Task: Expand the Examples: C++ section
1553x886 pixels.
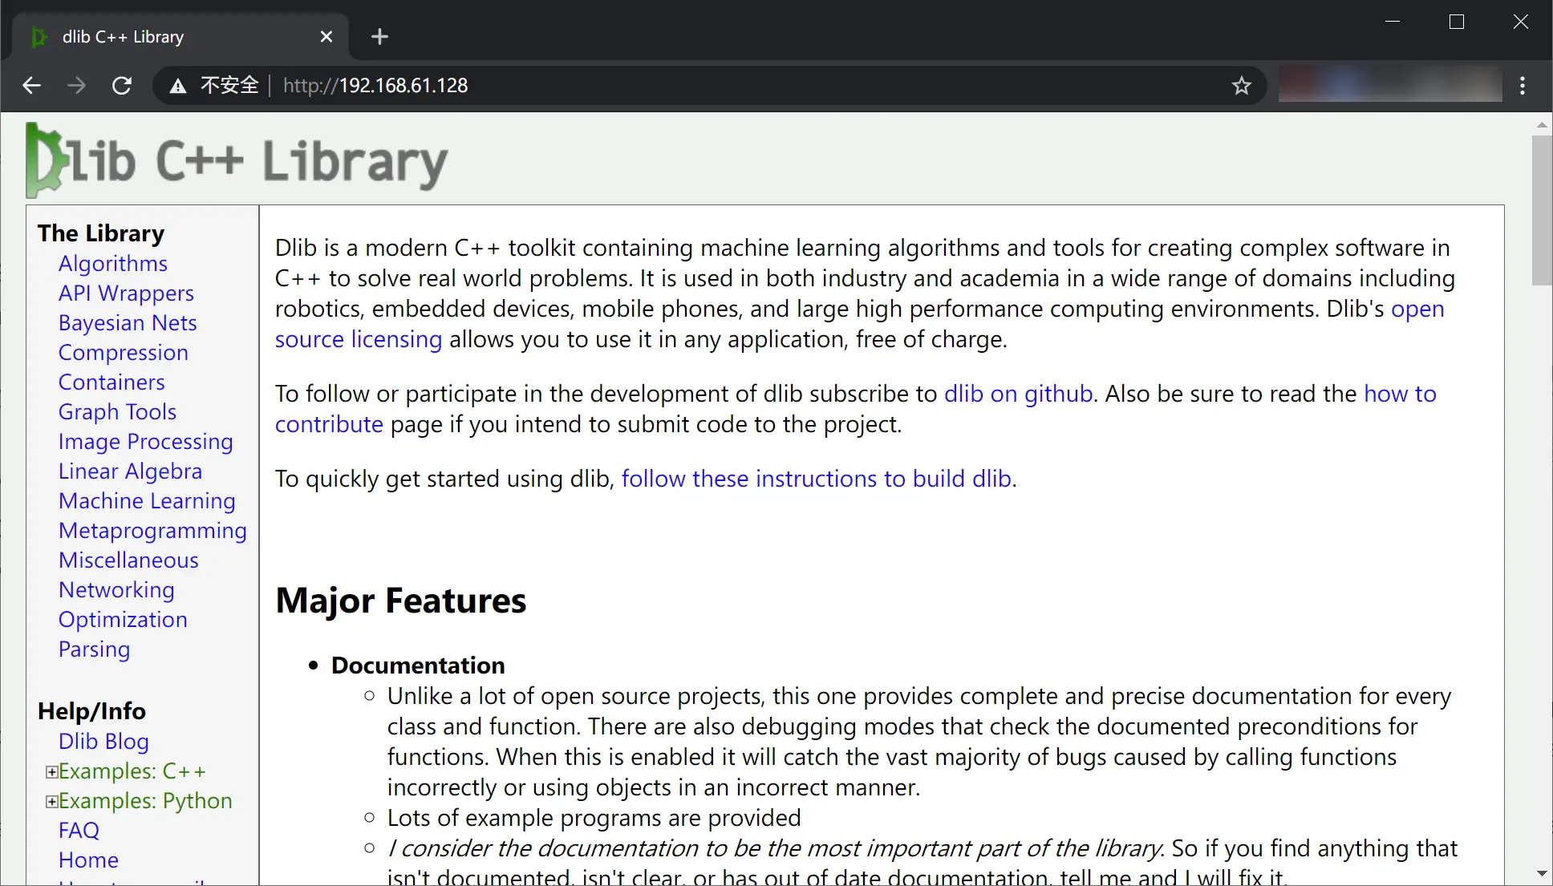Action: click(x=51, y=771)
